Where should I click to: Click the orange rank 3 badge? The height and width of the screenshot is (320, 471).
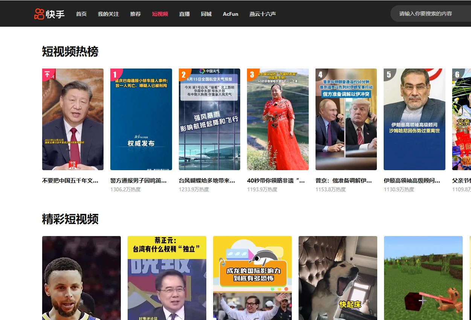click(x=252, y=74)
